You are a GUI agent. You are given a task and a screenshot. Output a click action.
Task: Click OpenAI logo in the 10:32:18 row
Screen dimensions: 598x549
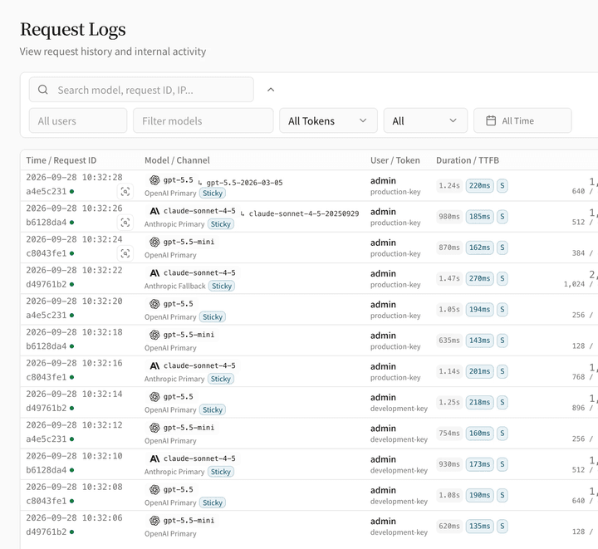pyautogui.click(x=154, y=335)
